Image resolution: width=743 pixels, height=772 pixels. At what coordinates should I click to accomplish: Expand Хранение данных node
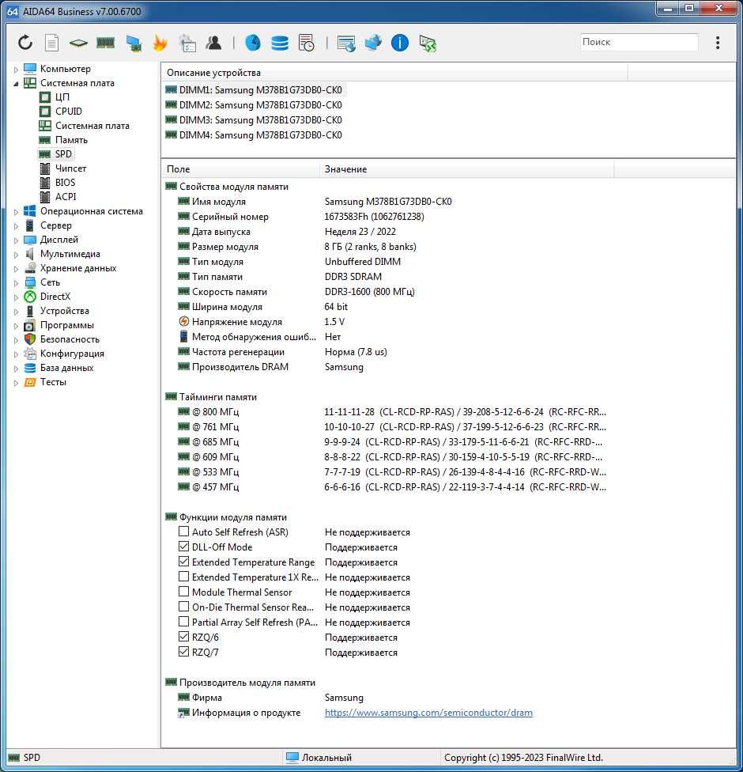click(16, 269)
